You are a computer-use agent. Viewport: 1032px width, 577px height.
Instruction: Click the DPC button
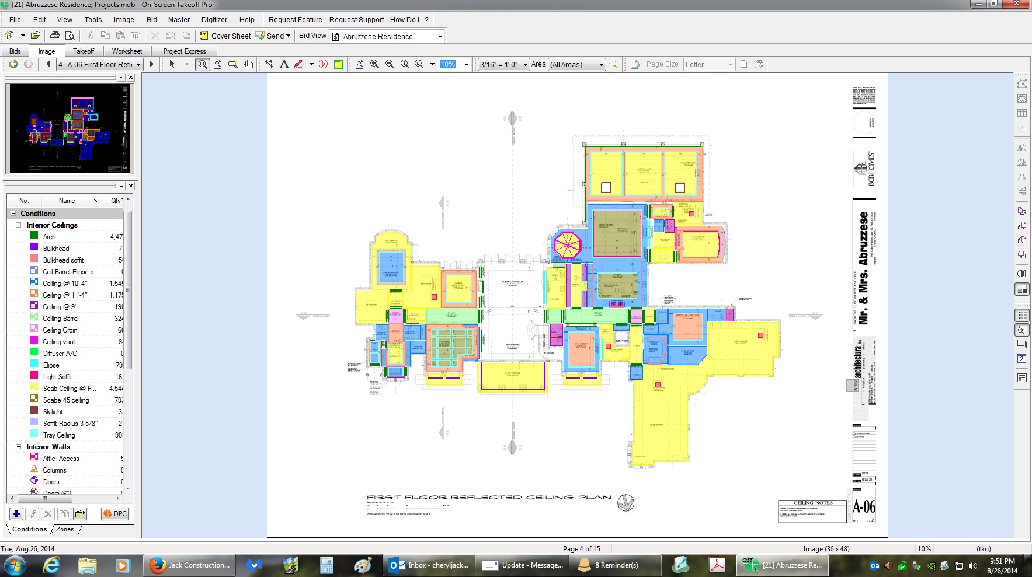[115, 514]
